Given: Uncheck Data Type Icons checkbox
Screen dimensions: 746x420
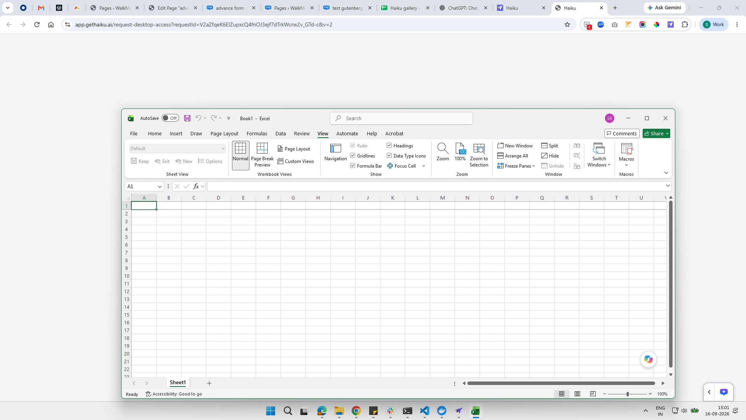Looking at the screenshot, I should point(389,156).
